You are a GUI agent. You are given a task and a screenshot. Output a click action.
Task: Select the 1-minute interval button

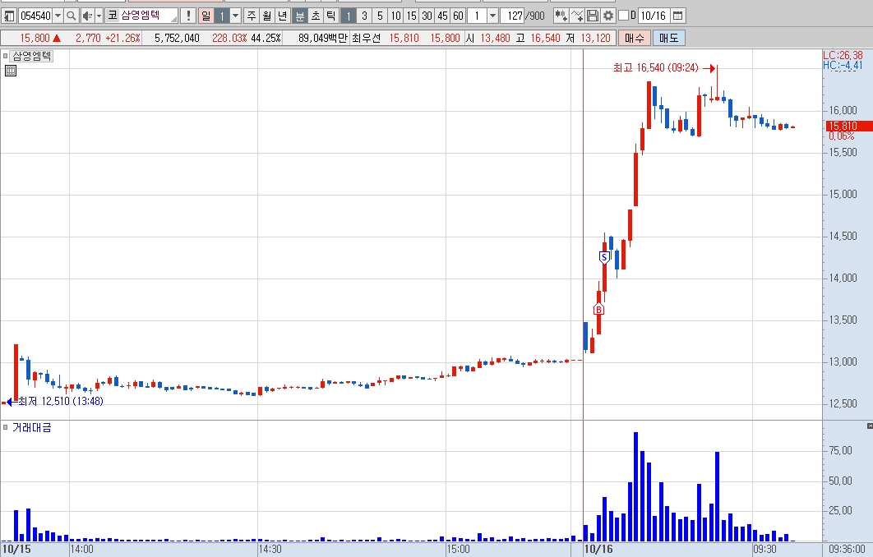(349, 16)
